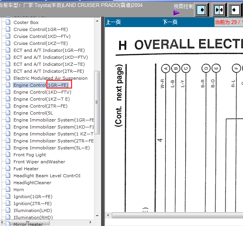
Task: Click connector circle A in diagram
Action: (166, 68)
